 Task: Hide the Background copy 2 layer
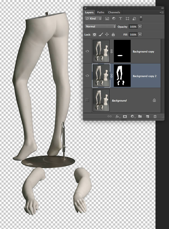click(x=87, y=76)
